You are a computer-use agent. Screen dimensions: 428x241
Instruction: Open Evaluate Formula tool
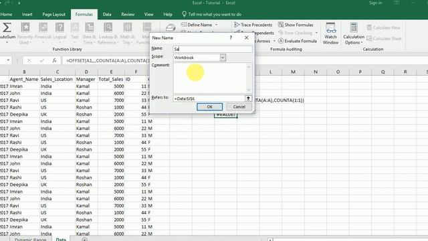(298, 41)
